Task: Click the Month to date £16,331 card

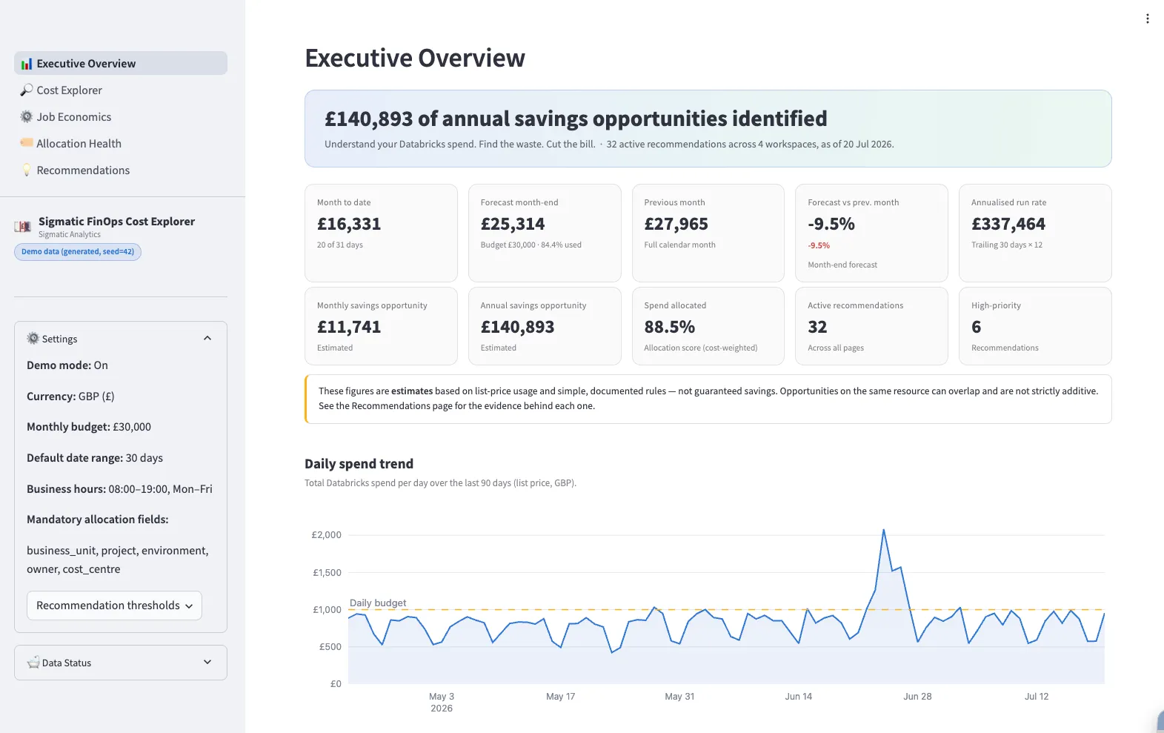Action: pyautogui.click(x=381, y=233)
